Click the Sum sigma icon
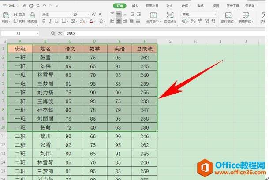This screenshot has height=180, width=269. (264, 15)
